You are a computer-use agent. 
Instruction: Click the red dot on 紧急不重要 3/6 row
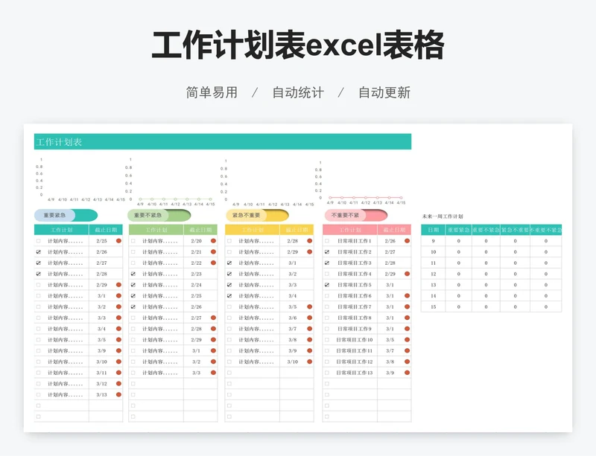pyautogui.click(x=309, y=318)
